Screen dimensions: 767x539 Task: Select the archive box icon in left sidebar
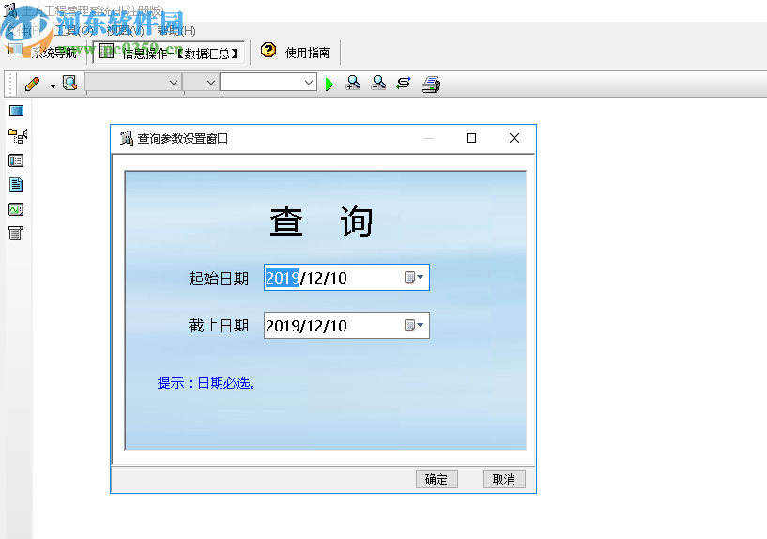click(x=16, y=233)
